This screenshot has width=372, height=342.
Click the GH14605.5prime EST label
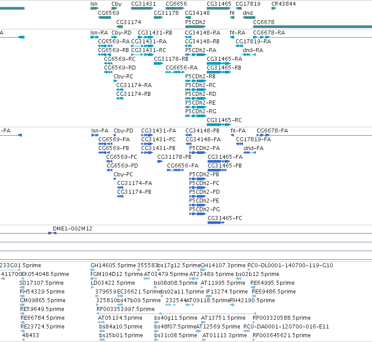tap(113, 265)
